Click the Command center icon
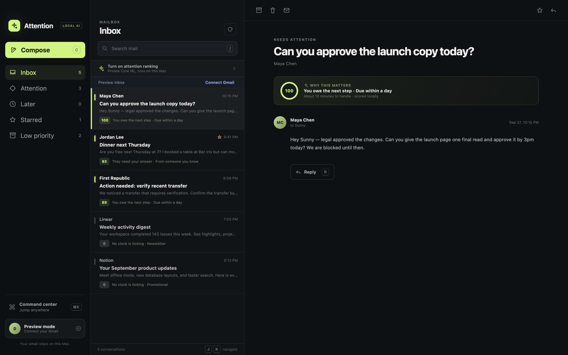 click(12, 307)
